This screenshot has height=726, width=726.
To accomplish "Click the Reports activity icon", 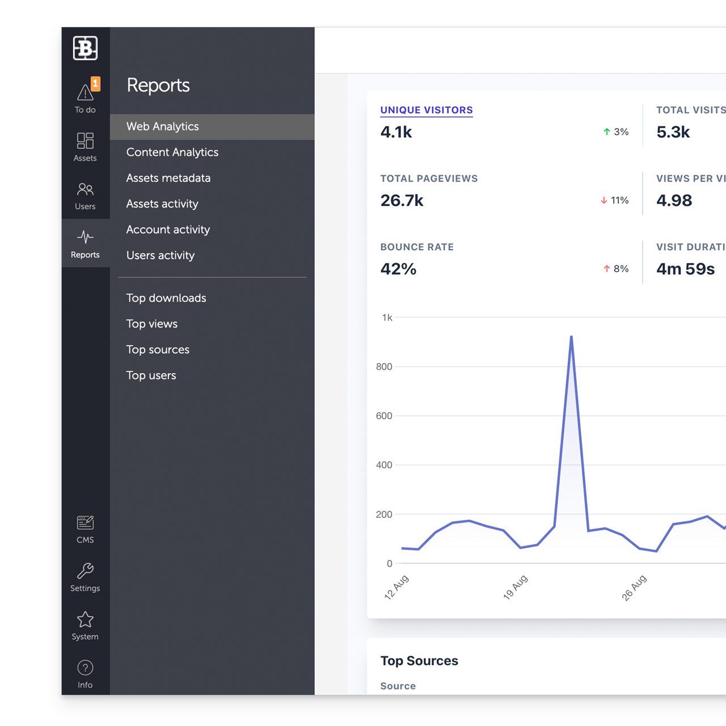I will pyautogui.click(x=85, y=239).
